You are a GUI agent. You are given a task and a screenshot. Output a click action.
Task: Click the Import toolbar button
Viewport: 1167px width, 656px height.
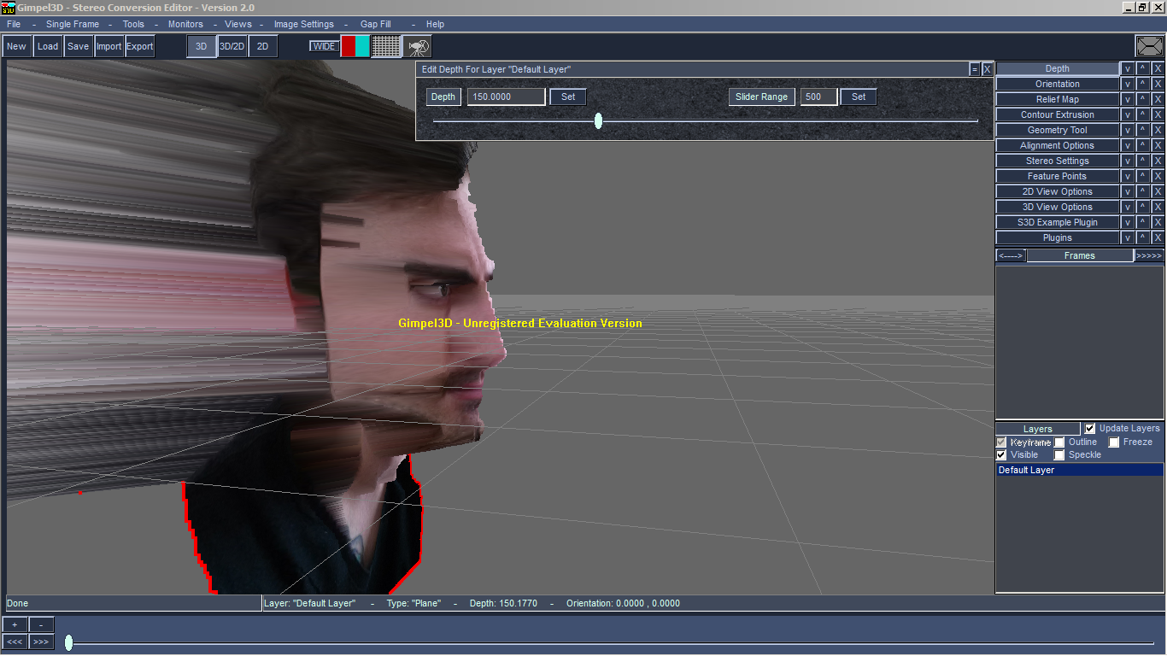coord(108,46)
